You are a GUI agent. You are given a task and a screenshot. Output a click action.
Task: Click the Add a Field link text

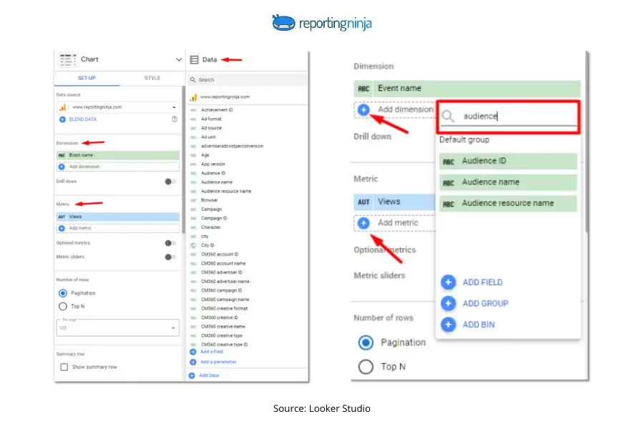212,352
